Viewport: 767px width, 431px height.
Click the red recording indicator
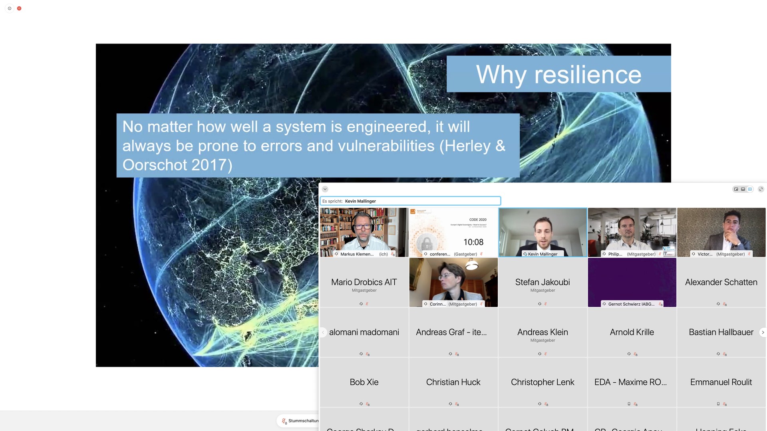pyautogui.click(x=19, y=8)
